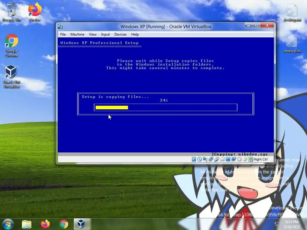Select the lower desktop.ini file icon
Image resolution: width=307 pixels, height=230 pixels.
click(292, 44)
